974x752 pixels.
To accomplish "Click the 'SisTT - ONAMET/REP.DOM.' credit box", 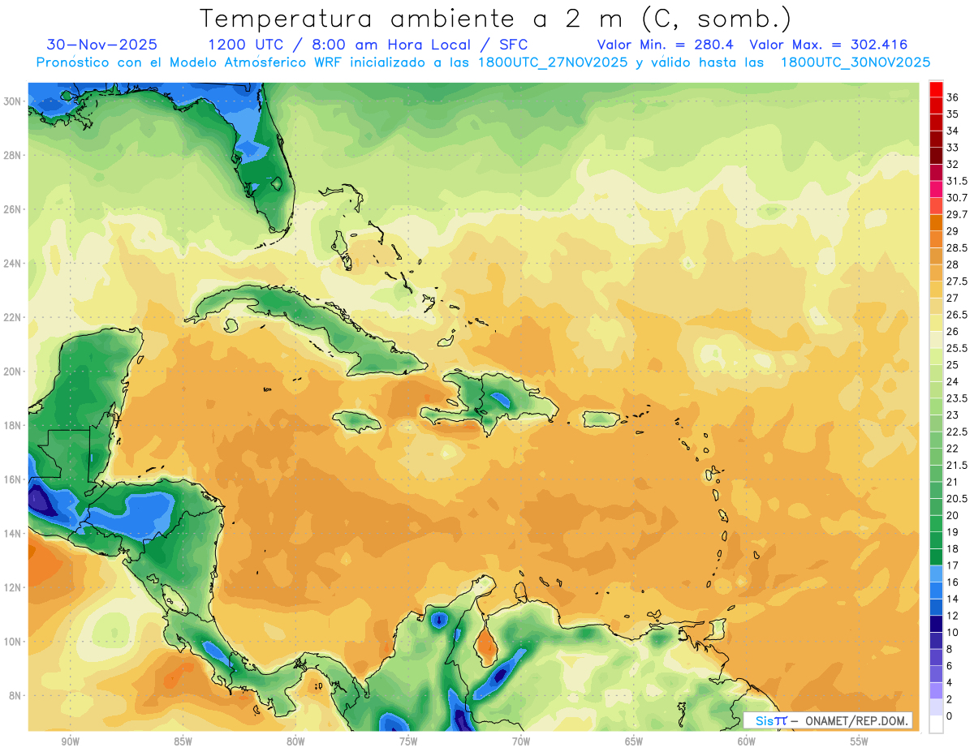I will [x=828, y=720].
